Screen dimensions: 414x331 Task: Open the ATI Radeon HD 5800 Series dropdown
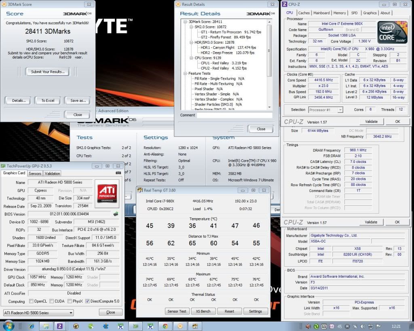point(38,313)
